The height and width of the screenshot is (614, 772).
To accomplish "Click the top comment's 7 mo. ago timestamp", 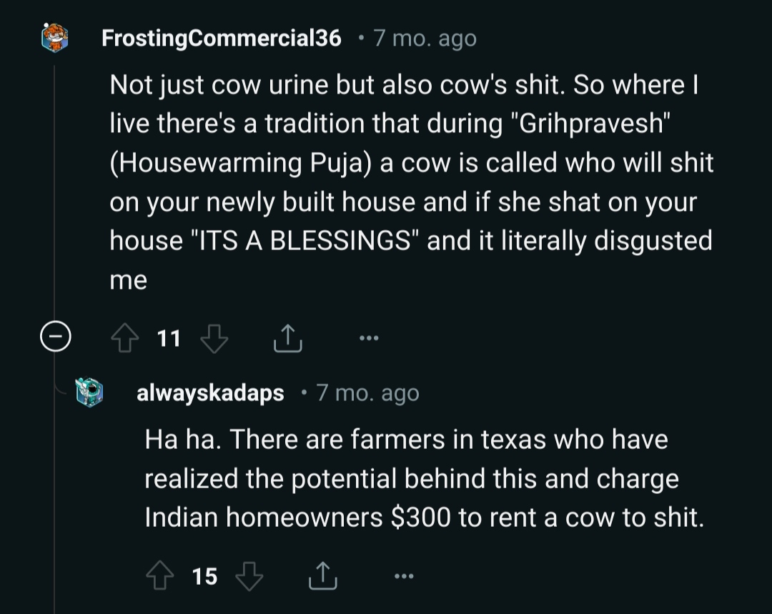I will tap(425, 38).
